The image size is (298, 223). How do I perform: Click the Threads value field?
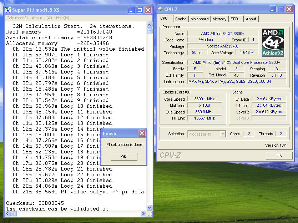click(x=281, y=134)
